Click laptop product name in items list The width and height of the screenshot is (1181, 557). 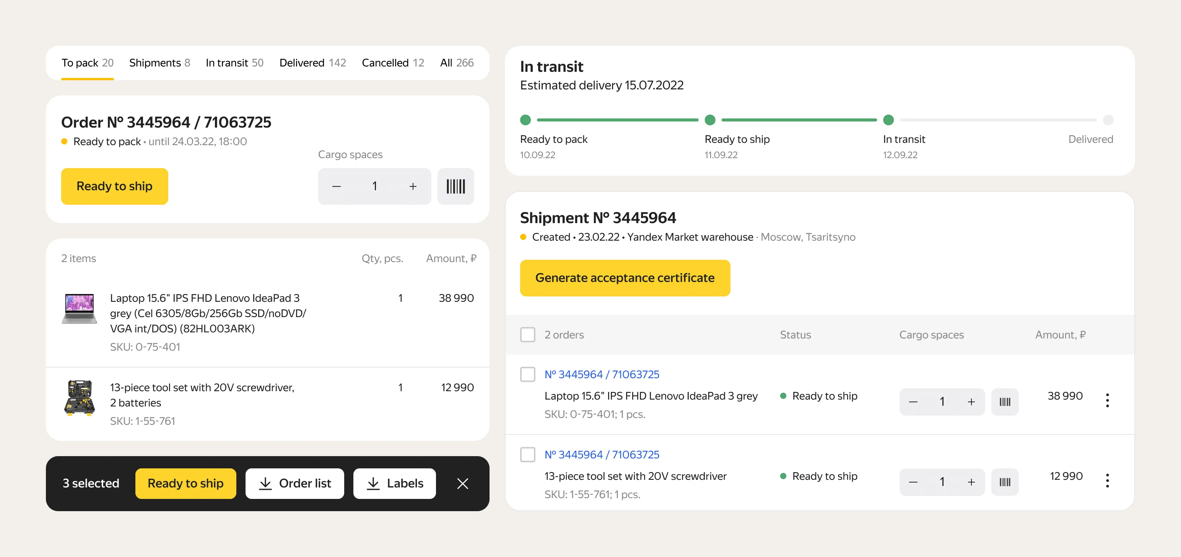coord(208,313)
